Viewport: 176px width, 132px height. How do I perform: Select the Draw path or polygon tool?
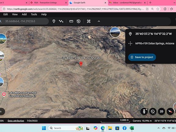point(61,21)
